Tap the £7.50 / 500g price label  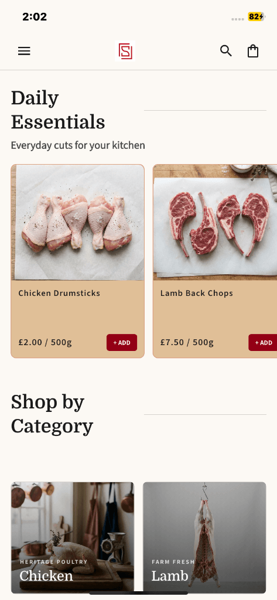tap(187, 342)
